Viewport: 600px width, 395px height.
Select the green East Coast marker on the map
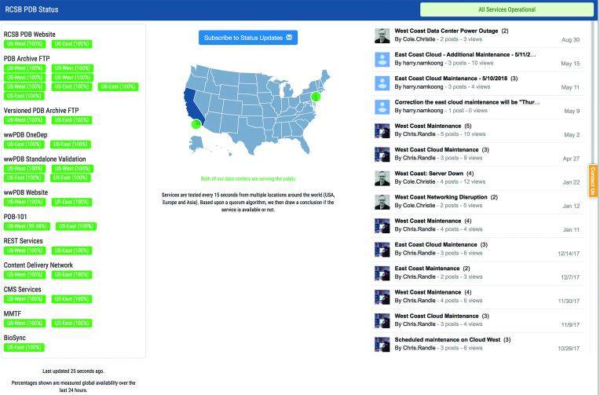coord(315,96)
